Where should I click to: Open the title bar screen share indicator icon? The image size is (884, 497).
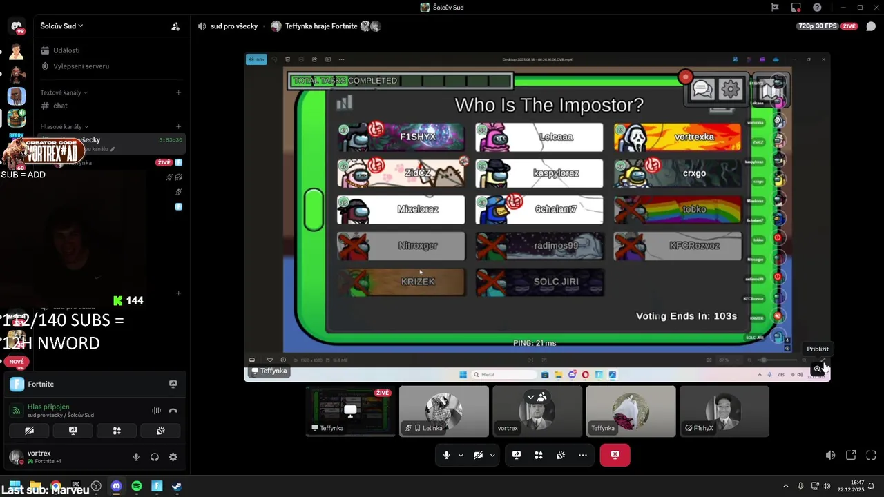796,8
